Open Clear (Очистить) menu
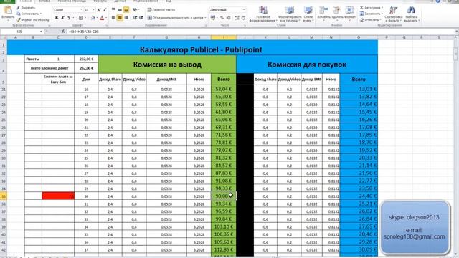This screenshot has height=258, width=459. 370,19
